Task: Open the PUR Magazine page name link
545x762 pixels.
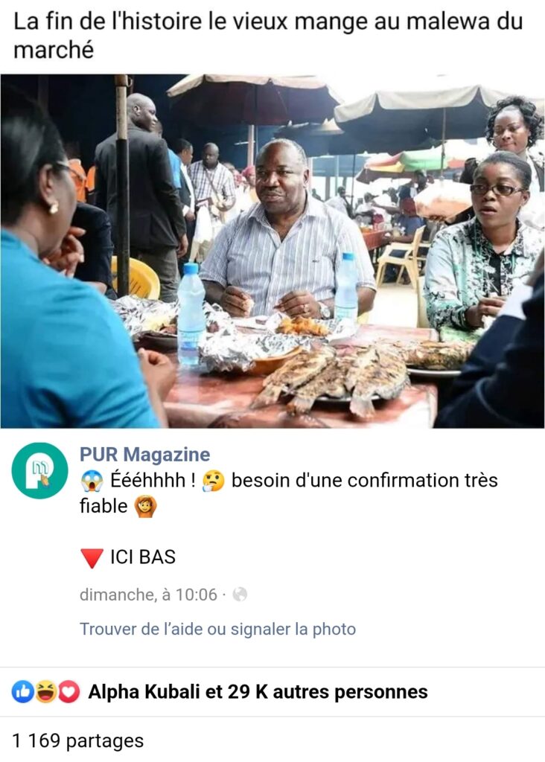Action: (x=145, y=455)
